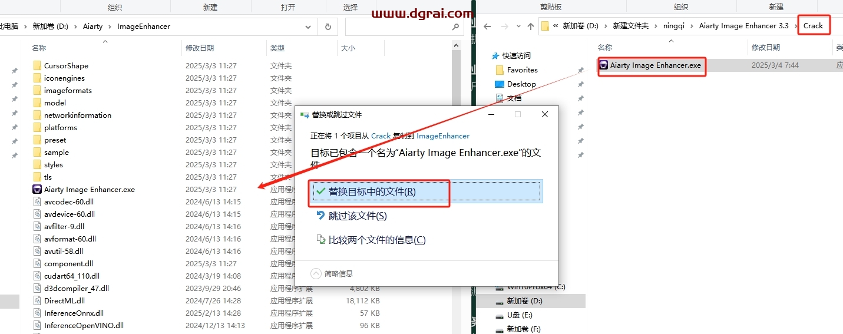This screenshot has width=843, height=334.
Task: Click the refresh icon in ImageEnhancer window
Action: click(328, 27)
